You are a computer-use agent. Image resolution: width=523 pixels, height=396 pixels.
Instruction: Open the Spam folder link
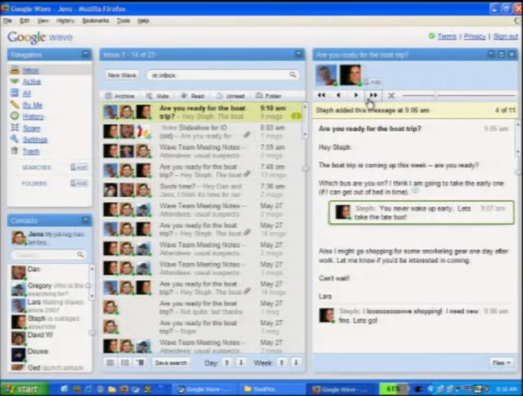pyautogui.click(x=31, y=128)
